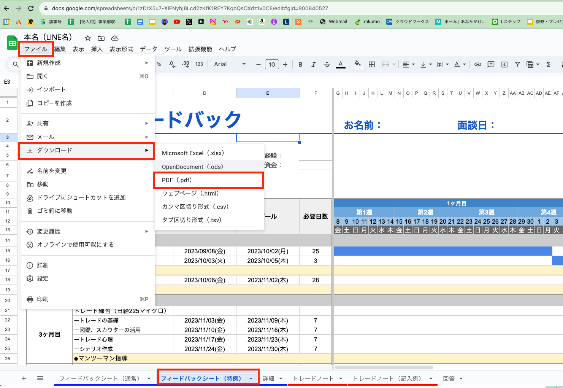Insert a comment using the comment icon
This screenshot has width=563, height=388.
491,64
